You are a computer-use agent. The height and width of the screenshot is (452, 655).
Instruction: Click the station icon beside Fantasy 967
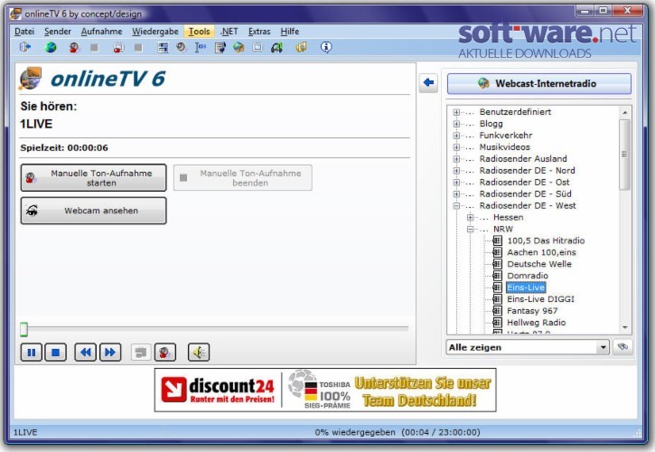click(497, 311)
